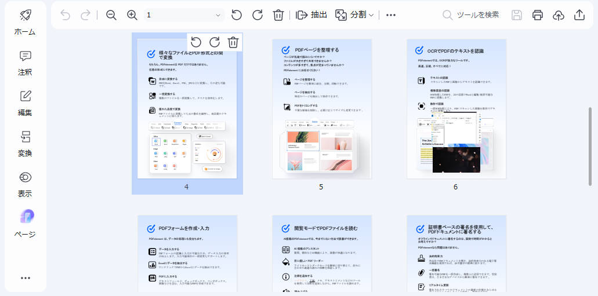Screen dimensions: 598x296
Task: Click page number label 4
Action: point(186,187)
